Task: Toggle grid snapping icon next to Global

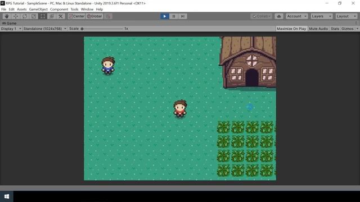Action: pyautogui.click(x=108, y=16)
